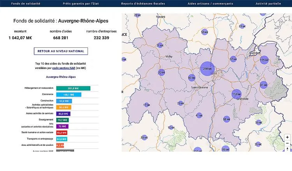
Task: Click the 57 M€ map bubble
Action: click(x=233, y=59)
